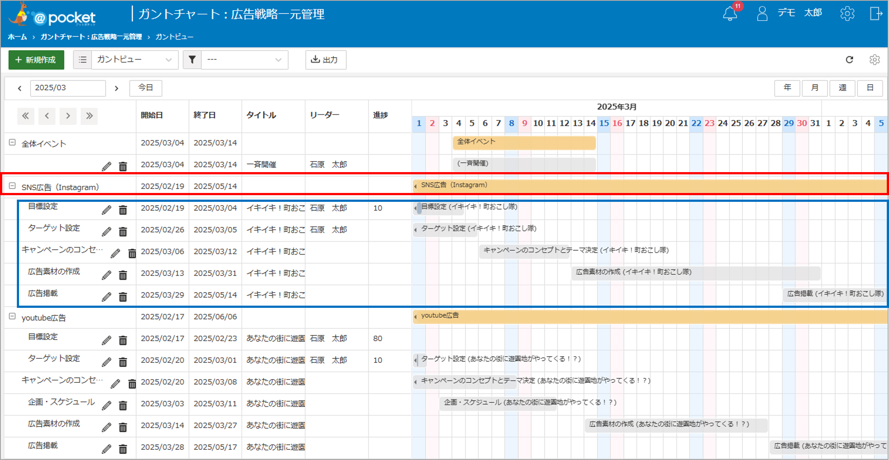Image resolution: width=889 pixels, height=460 pixels.
Task: Click the タイトル column header
Action: 261,115
